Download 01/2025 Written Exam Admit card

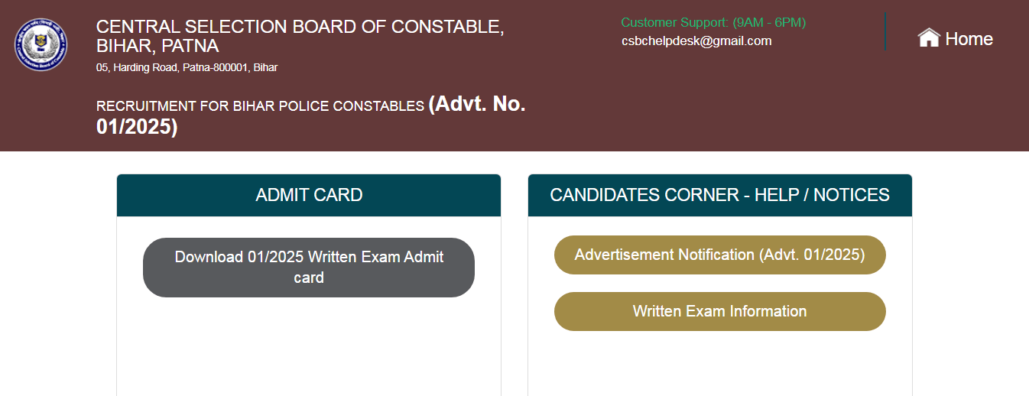309,268
